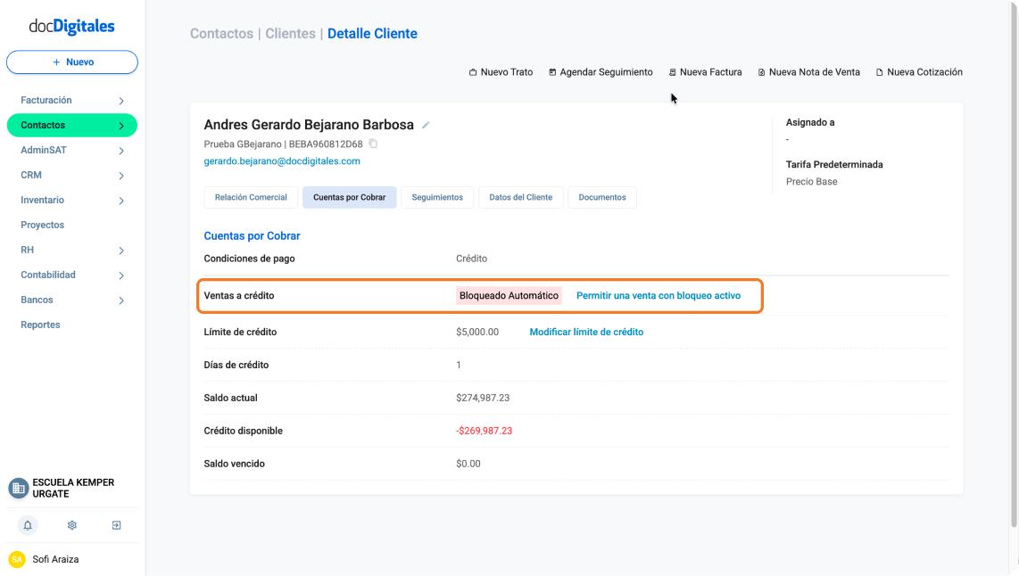Click the plus Nuevo button
The width and height of the screenshot is (1019, 576).
pyautogui.click(x=72, y=62)
